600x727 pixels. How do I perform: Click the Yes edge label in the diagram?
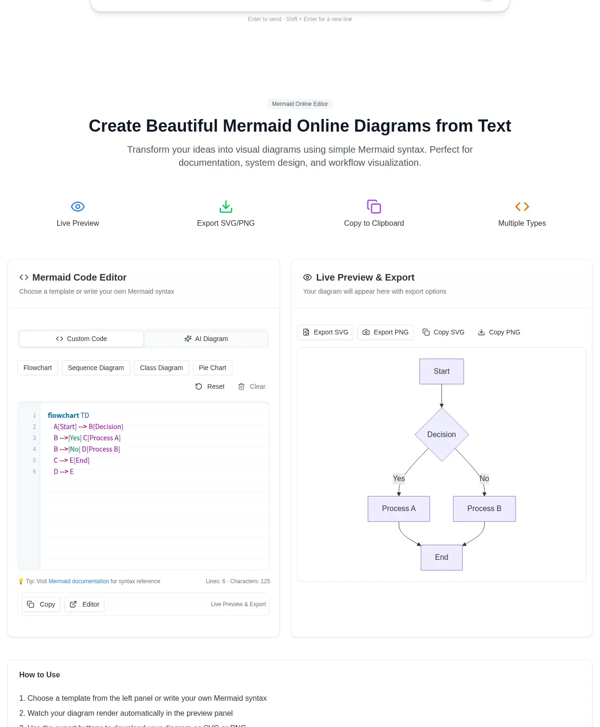[399, 478]
